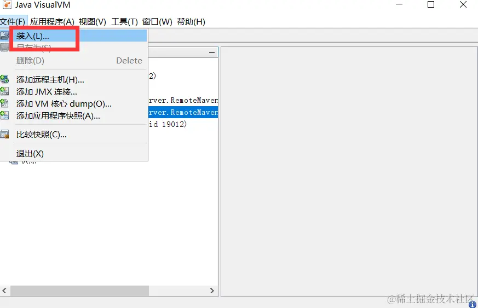Minimize the applications side panel

212,53
